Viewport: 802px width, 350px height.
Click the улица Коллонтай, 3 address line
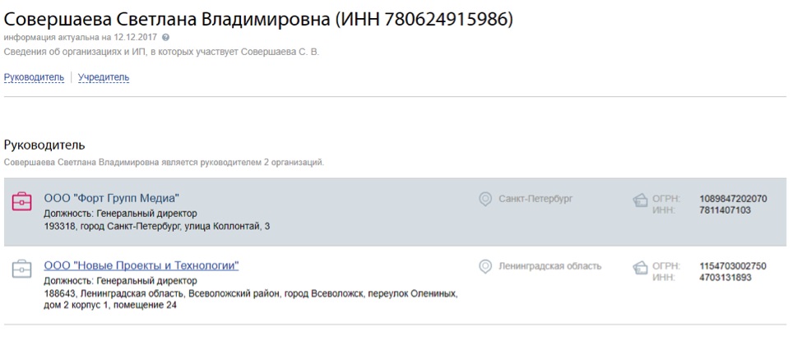click(156, 226)
